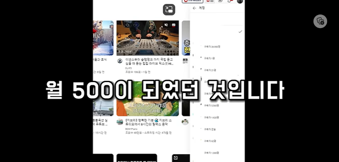The height and width of the screenshot is (162, 339).
Task: Open the profile avatar at top right
Action: coord(240,1)
